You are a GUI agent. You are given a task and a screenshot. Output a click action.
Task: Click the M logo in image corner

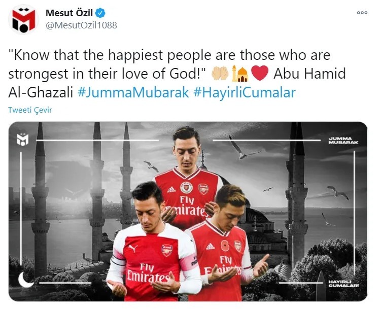[x=23, y=140]
